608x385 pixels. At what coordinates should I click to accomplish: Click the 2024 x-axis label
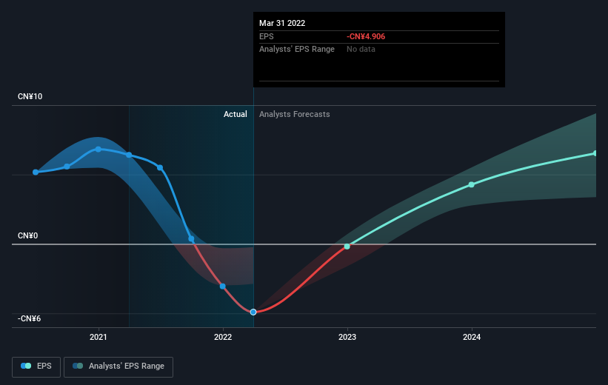472,337
